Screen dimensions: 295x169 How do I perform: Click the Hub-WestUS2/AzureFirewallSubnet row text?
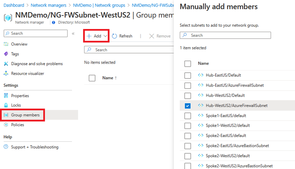[x=237, y=106]
